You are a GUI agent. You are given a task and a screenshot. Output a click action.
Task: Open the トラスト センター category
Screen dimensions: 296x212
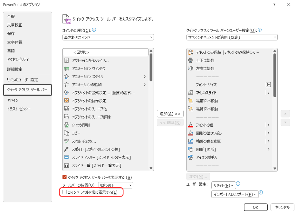point(19,109)
